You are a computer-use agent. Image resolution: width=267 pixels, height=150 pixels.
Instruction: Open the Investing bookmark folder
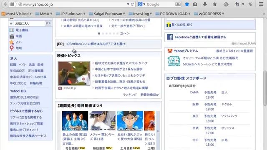140,14
